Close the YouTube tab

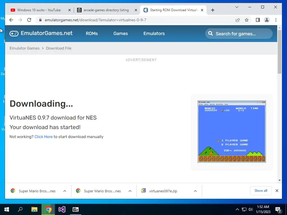(70, 10)
